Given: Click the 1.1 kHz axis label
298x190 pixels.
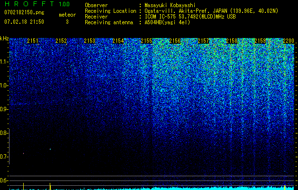Looking at the screenshot, I should tap(3, 62).
